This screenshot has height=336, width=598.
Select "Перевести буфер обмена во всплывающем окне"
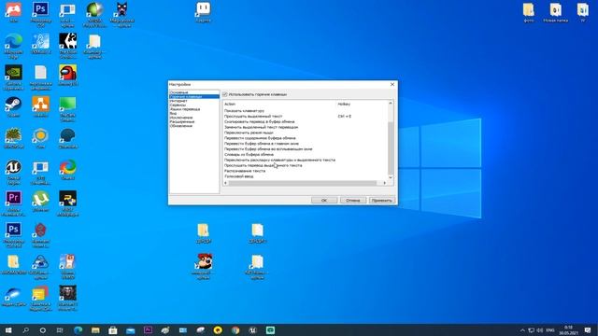tap(268, 149)
